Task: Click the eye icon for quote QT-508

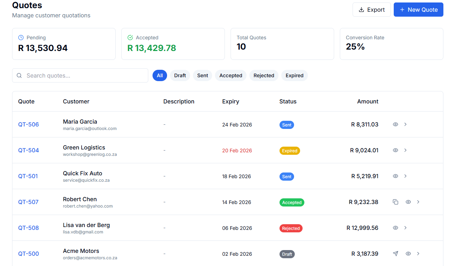Action: pyautogui.click(x=396, y=228)
